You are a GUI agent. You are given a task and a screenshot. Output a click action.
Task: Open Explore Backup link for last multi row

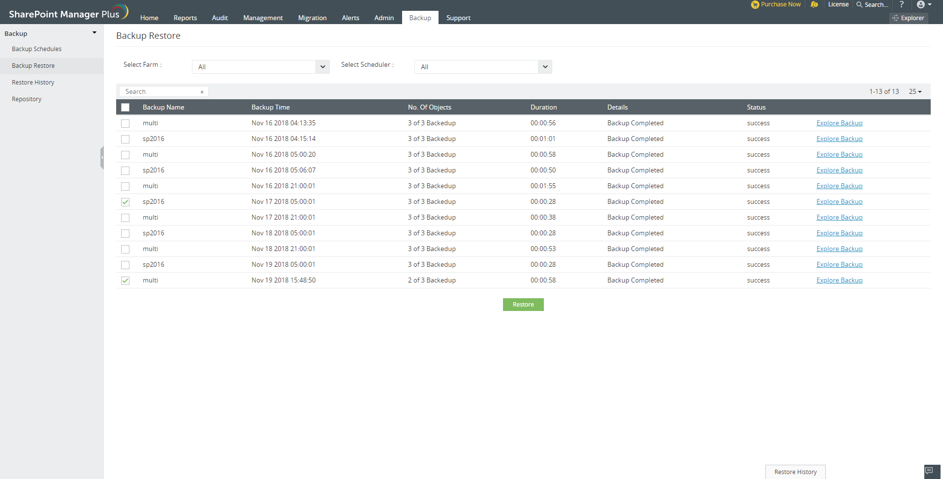(x=839, y=281)
